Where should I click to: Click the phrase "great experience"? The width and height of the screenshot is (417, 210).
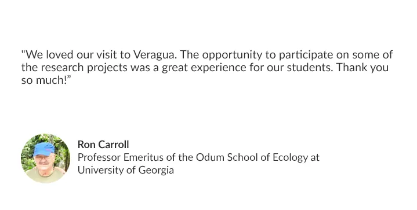(x=204, y=68)
